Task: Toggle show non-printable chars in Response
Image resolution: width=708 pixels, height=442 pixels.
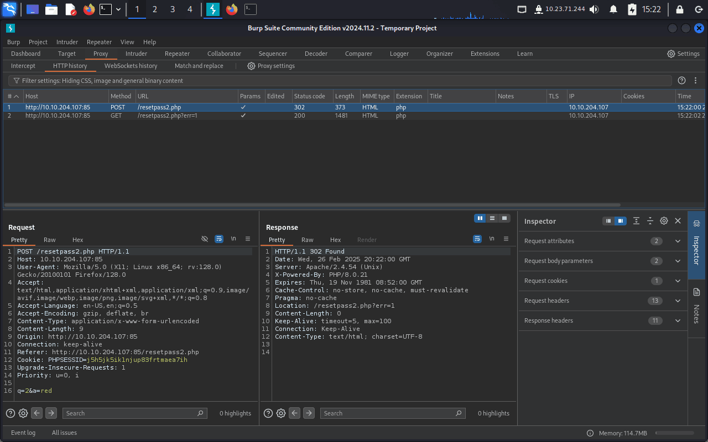Action: click(x=492, y=239)
